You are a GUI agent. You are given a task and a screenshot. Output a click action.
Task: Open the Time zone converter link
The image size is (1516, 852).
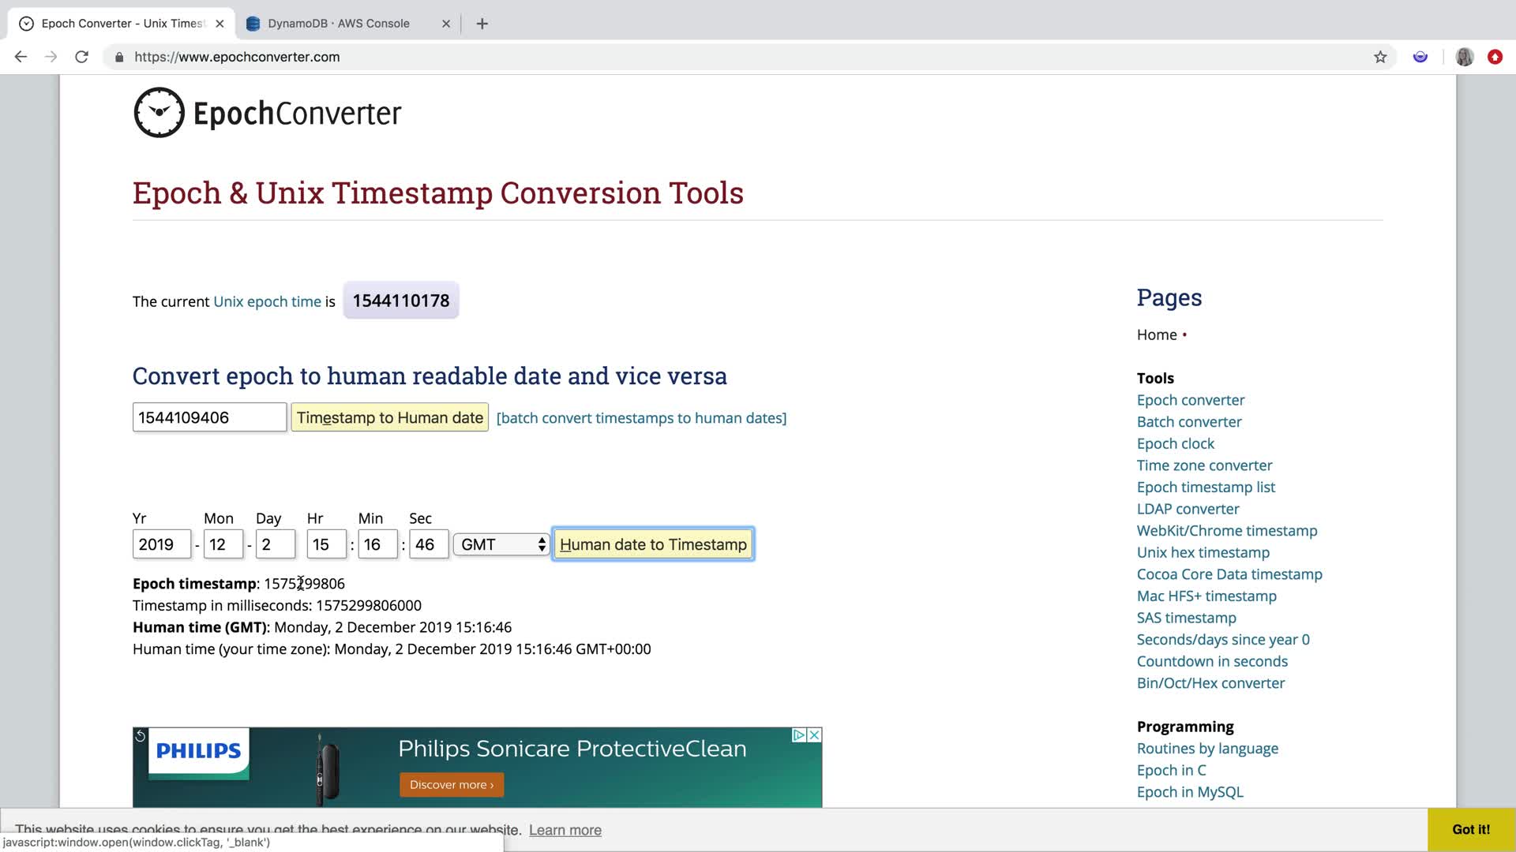pyautogui.click(x=1203, y=465)
